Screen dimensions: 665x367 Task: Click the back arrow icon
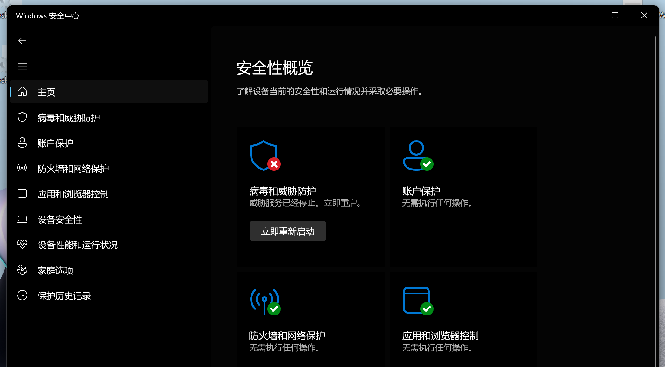(x=22, y=41)
